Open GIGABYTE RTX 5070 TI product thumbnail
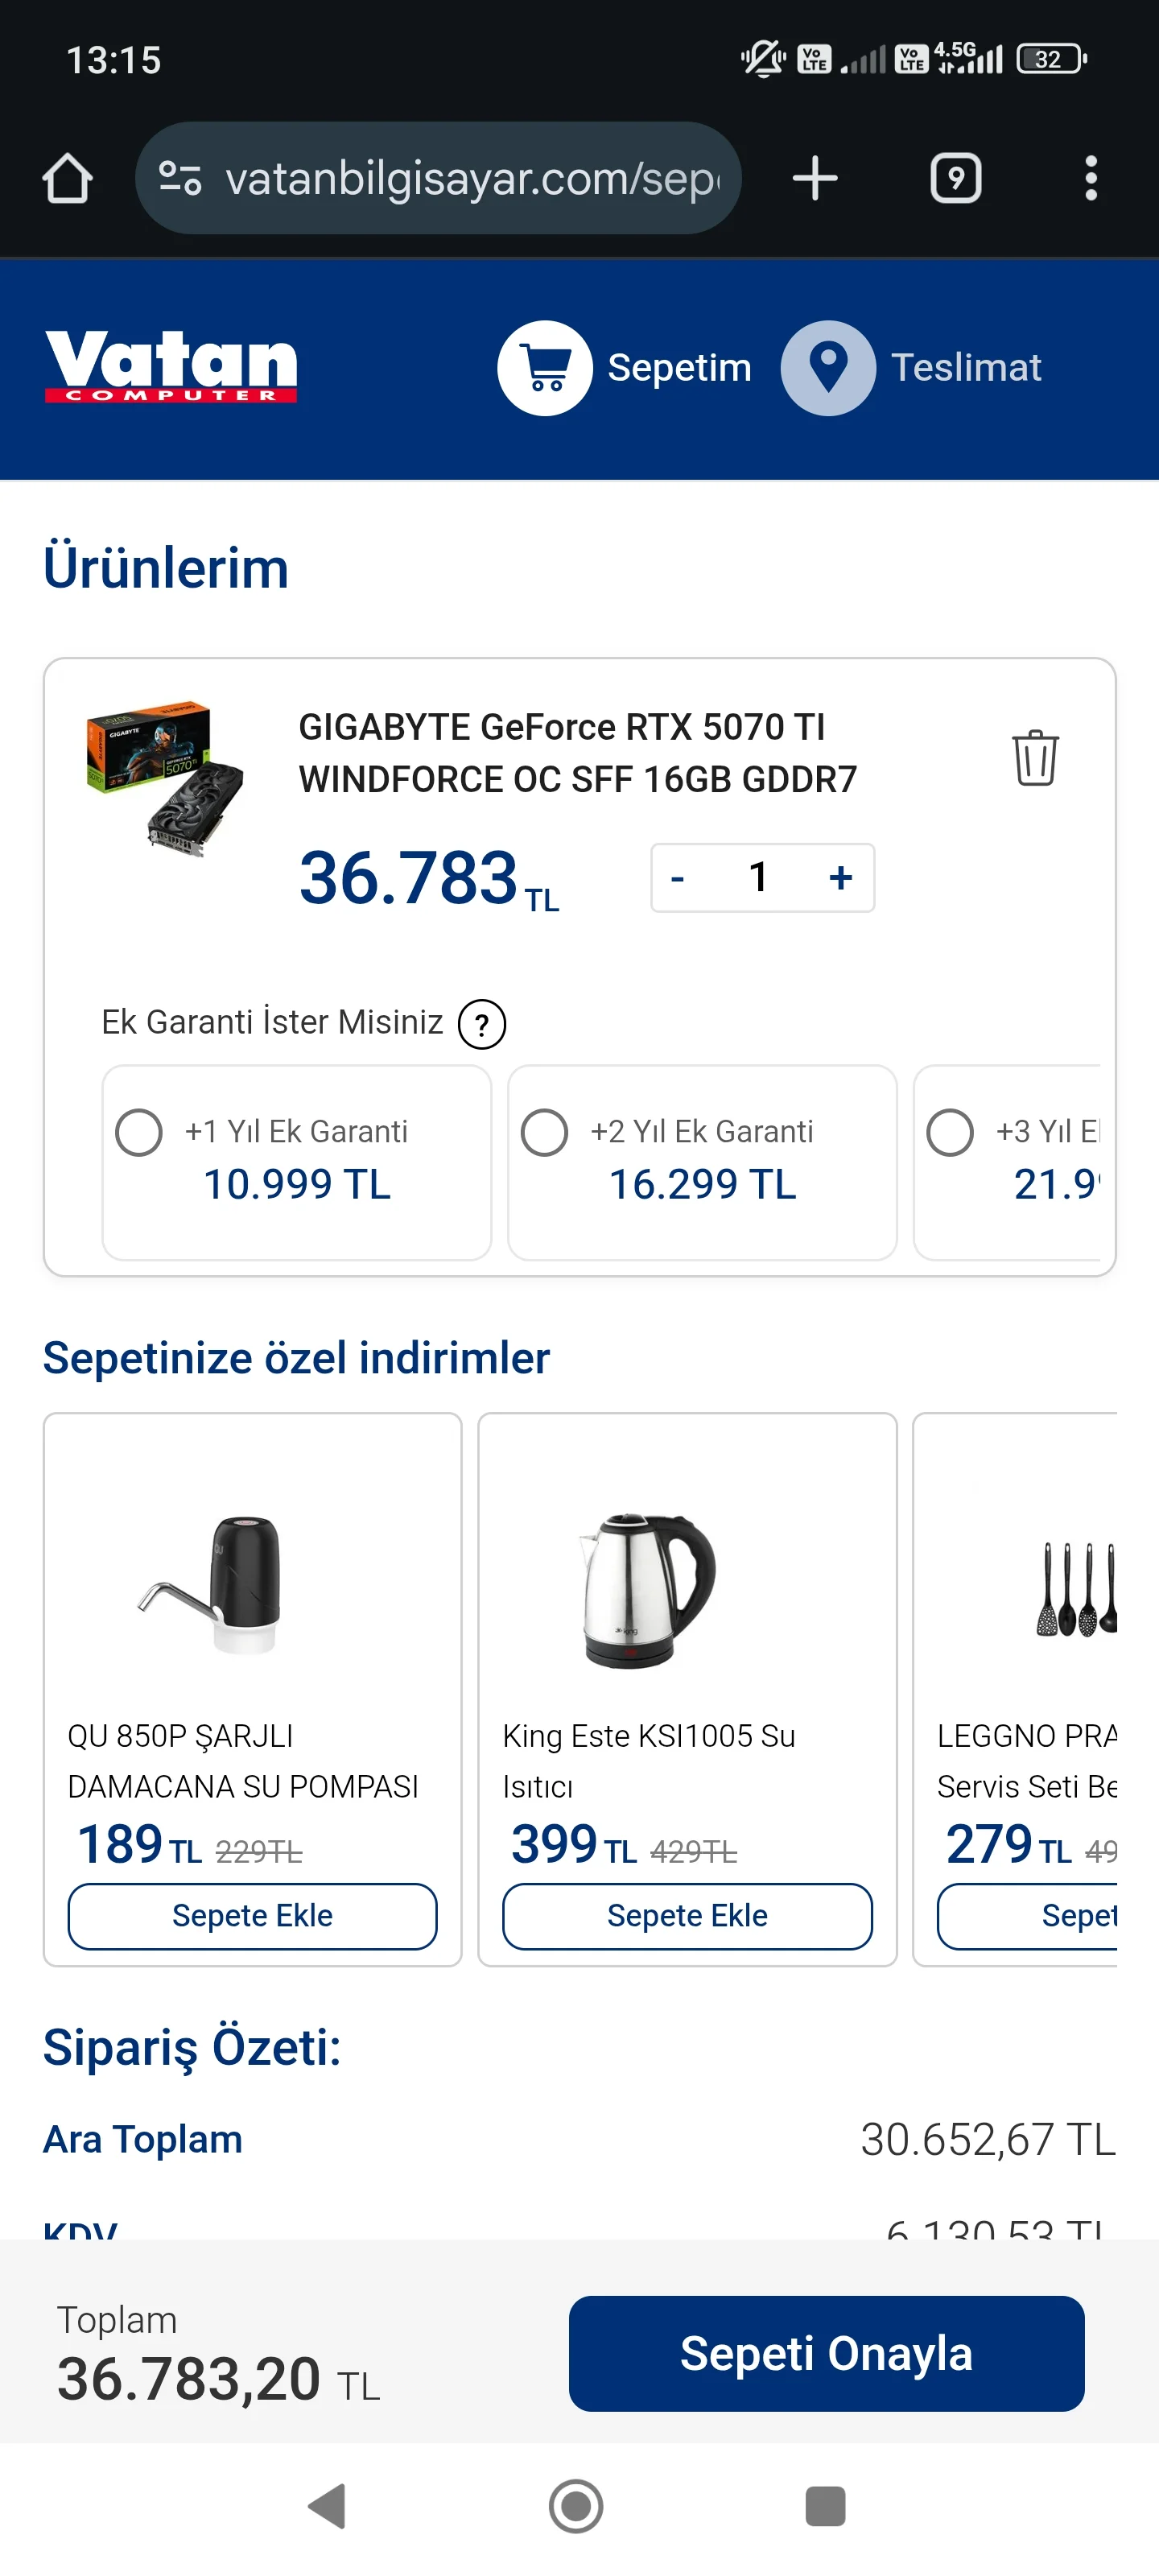Viewport: 1159px width, 2576px height. [165, 778]
